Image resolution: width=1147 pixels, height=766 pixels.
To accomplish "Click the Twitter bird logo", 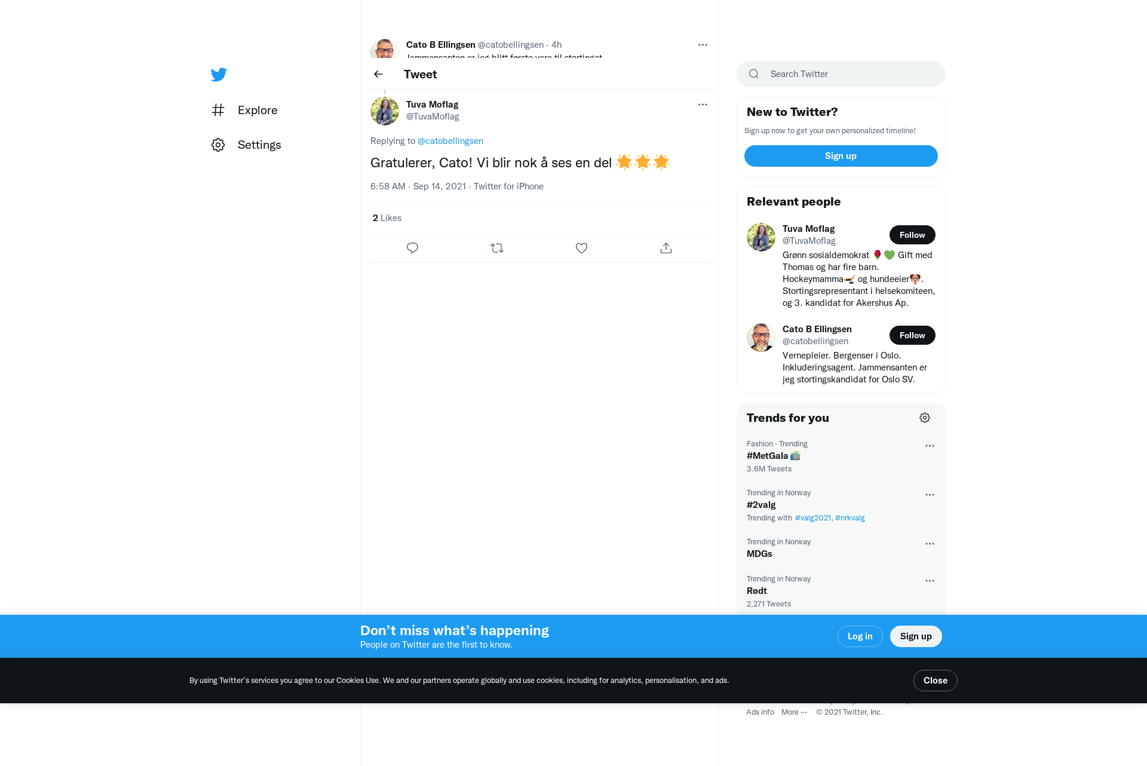I will 219,75.
